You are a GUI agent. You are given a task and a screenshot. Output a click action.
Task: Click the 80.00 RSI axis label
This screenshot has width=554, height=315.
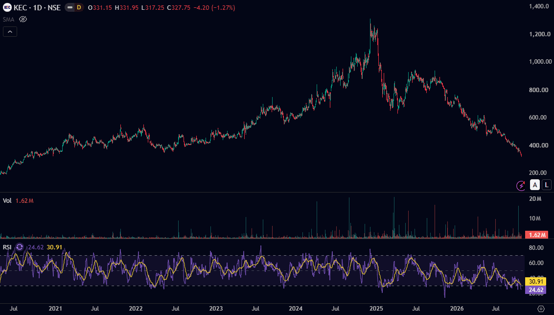536,248
